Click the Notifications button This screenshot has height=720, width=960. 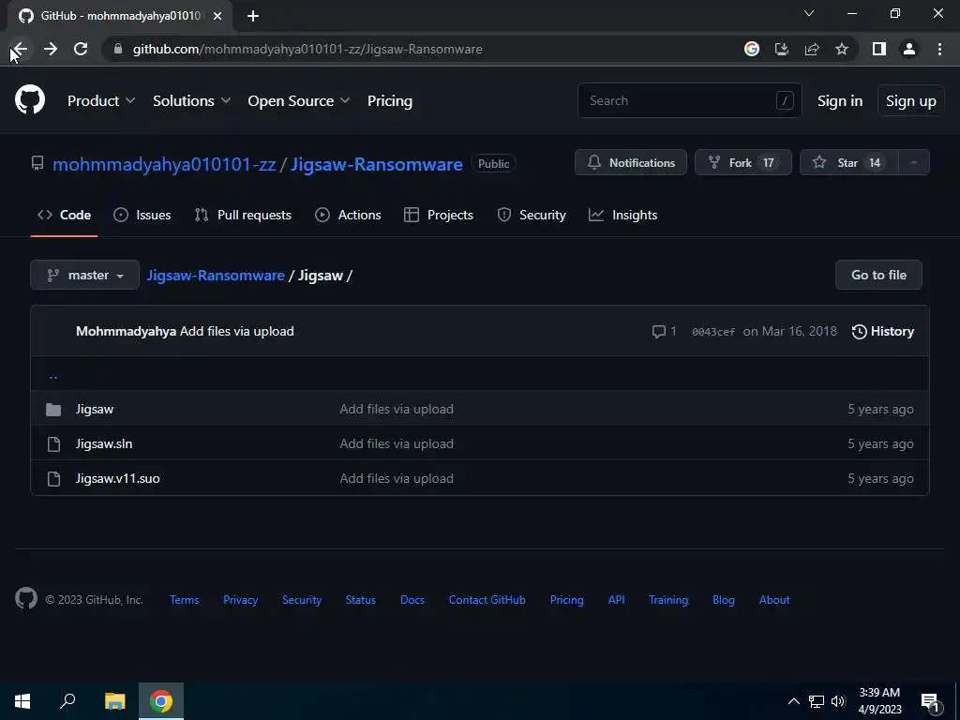click(631, 163)
